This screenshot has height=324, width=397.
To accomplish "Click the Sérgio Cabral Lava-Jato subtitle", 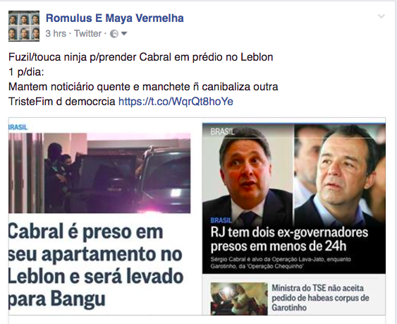I will click(x=281, y=263).
